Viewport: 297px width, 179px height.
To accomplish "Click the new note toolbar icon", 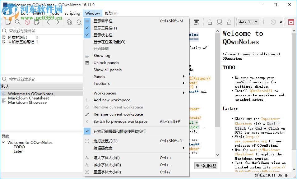I will pos(8,22).
